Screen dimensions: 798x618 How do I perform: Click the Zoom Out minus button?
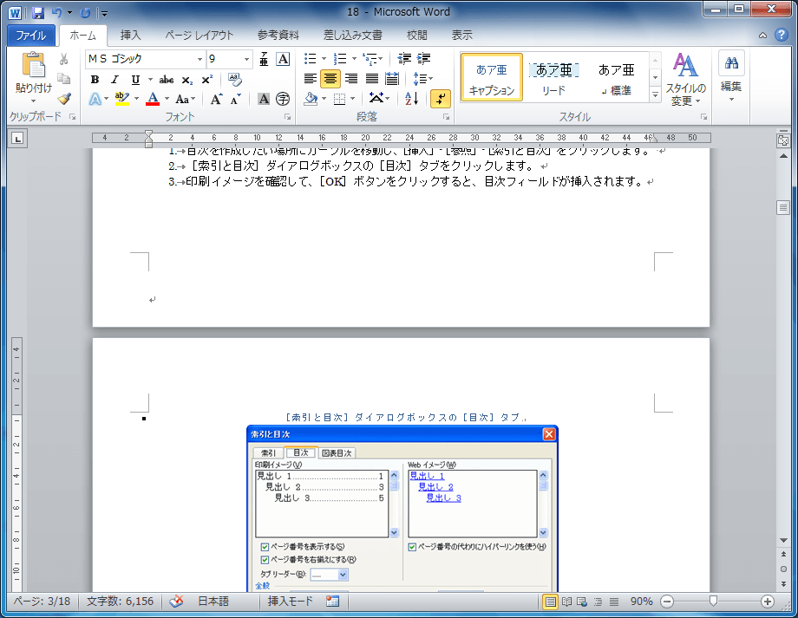click(x=667, y=602)
